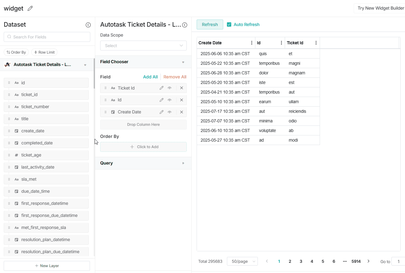
Task: Jump to last page 5914
Action: pos(356,261)
